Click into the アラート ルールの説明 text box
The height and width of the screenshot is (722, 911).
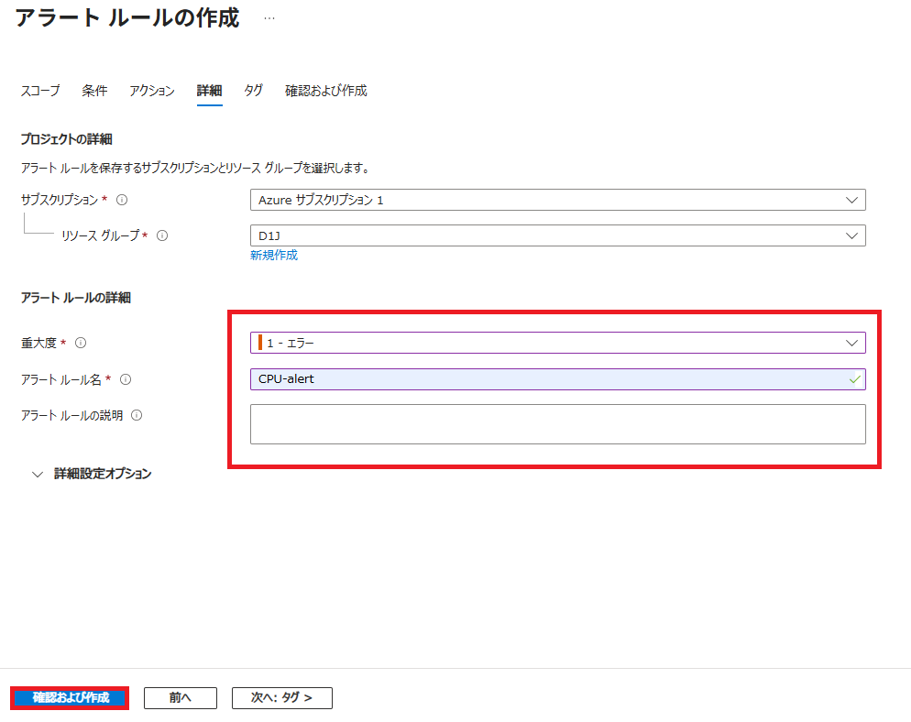(x=557, y=424)
